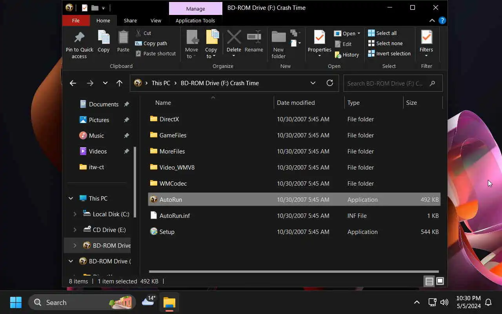Click the Cut scissors command
Viewport: 502px width, 314px height.
point(143,33)
